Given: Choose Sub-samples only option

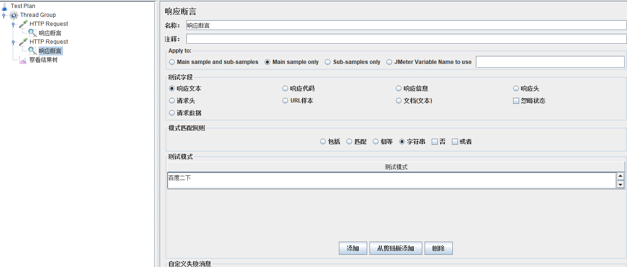Looking at the screenshot, I should pos(353,62).
